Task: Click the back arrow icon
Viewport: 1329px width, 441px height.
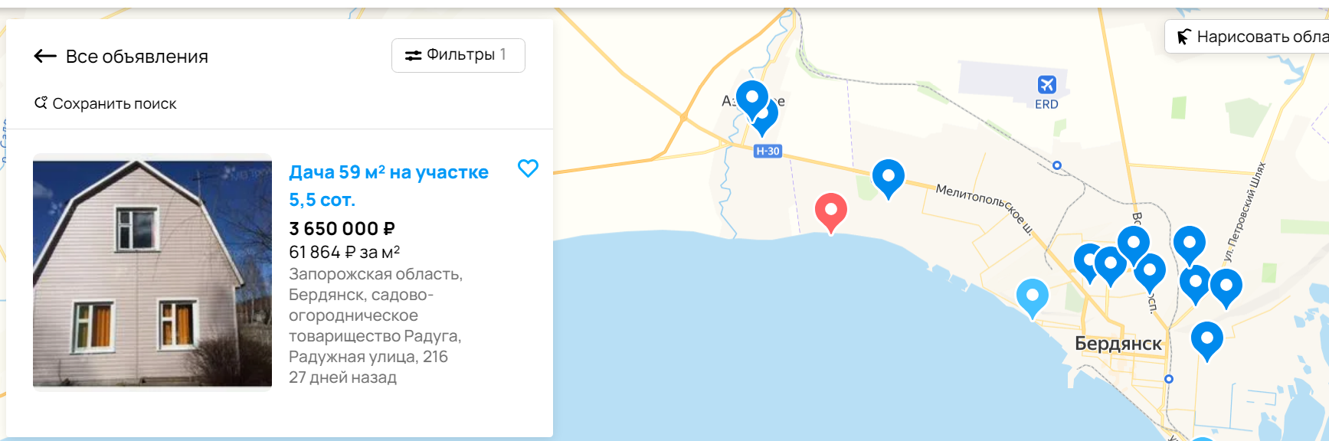Action: (45, 56)
